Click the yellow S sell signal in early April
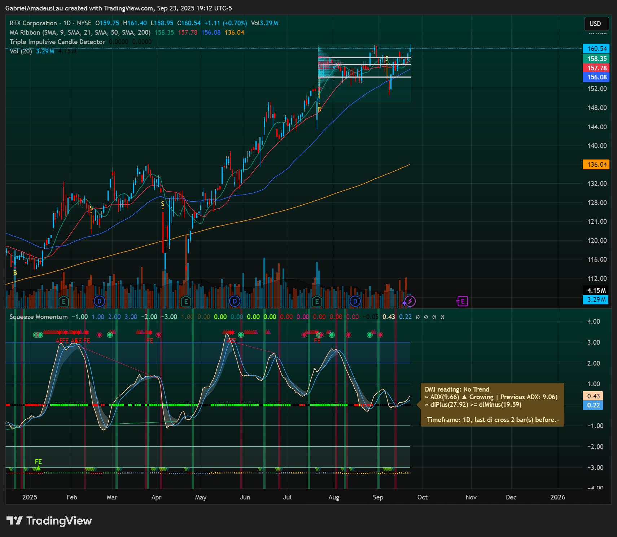This screenshot has width=617, height=537. 163,204
